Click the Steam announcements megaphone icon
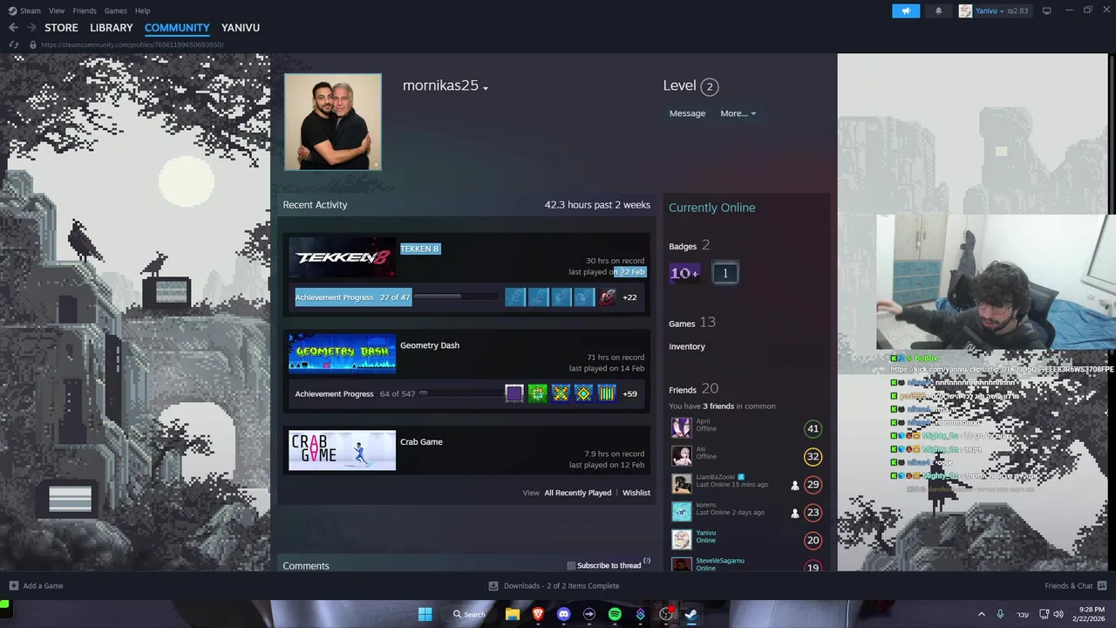1116x628 pixels. point(906,10)
